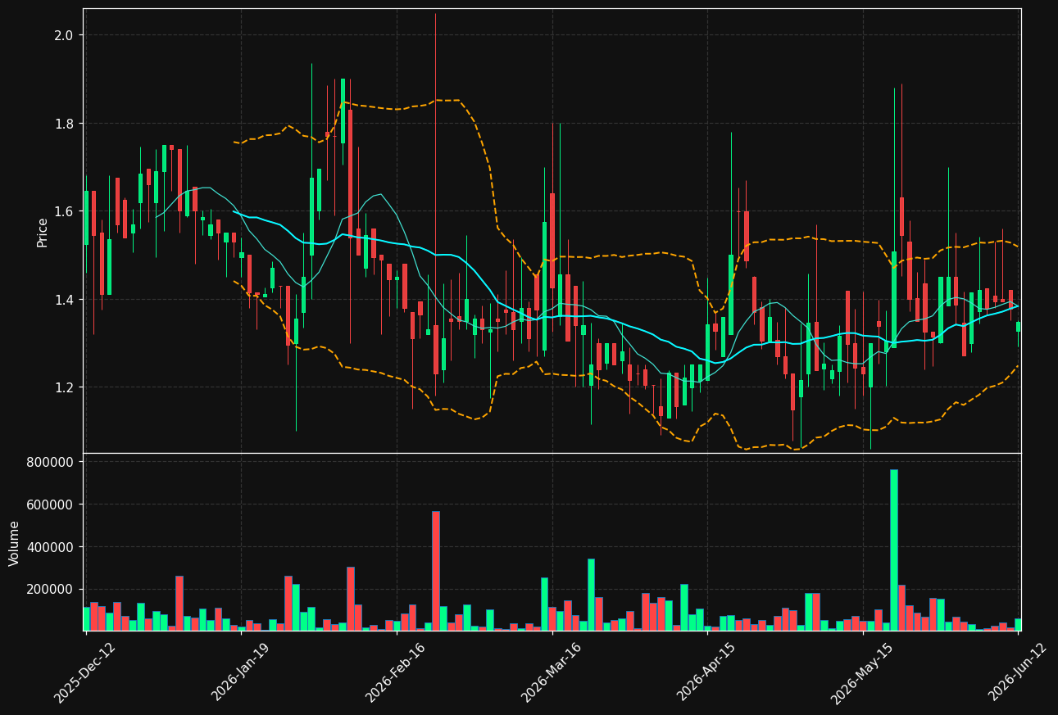1058x715 pixels.
Task: Click the 400000 volume axis value
Action: pos(51,547)
